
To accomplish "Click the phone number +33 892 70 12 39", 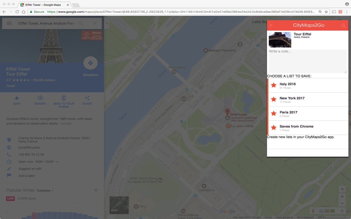I will tap(31, 155).
